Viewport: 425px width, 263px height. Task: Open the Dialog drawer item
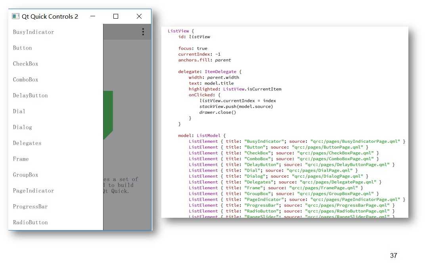[56, 127]
